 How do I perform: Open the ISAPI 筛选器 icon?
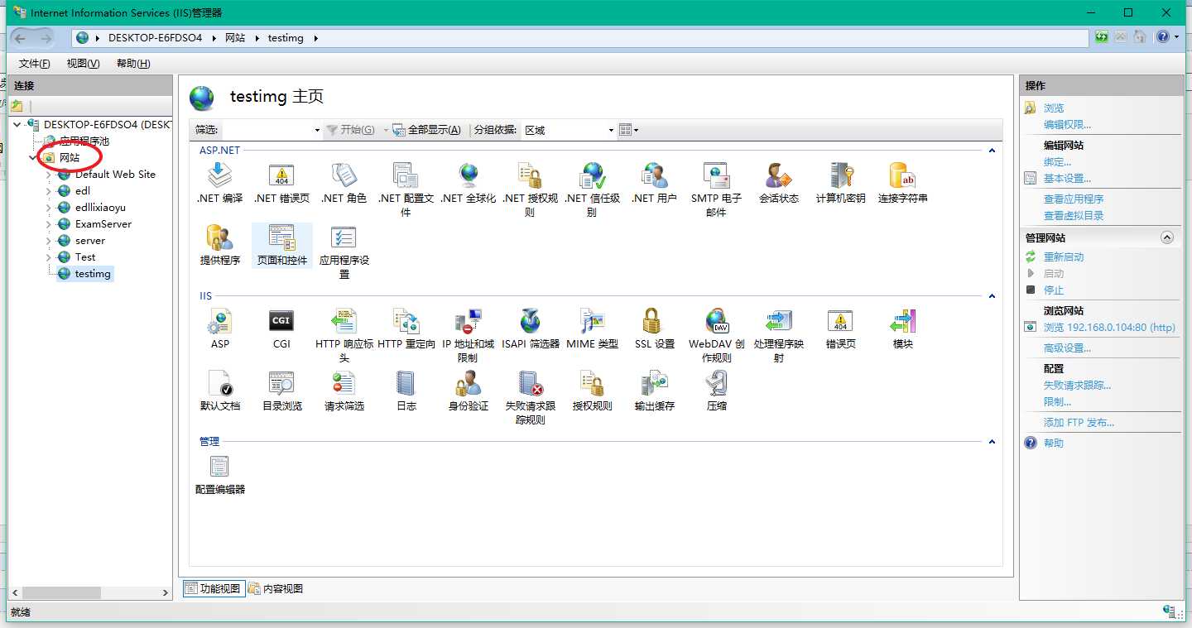[x=530, y=328]
